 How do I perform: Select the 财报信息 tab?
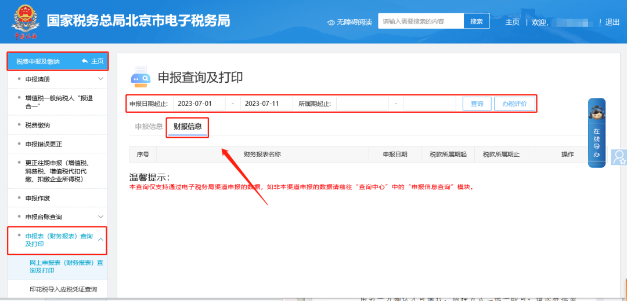(x=188, y=127)
